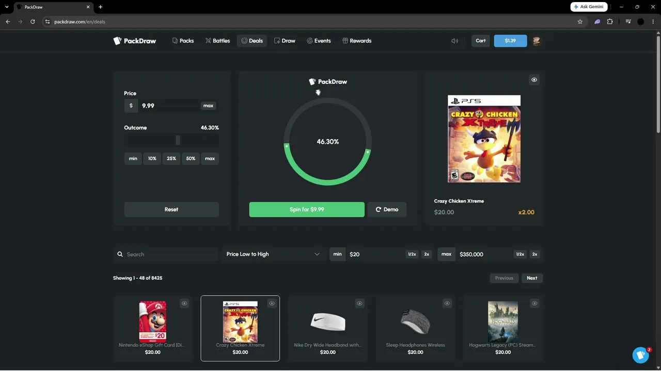Click the $1.39 balance button
Image resolution: width=661 pixels, height=371 pixels.
click(x=510, y=41)
